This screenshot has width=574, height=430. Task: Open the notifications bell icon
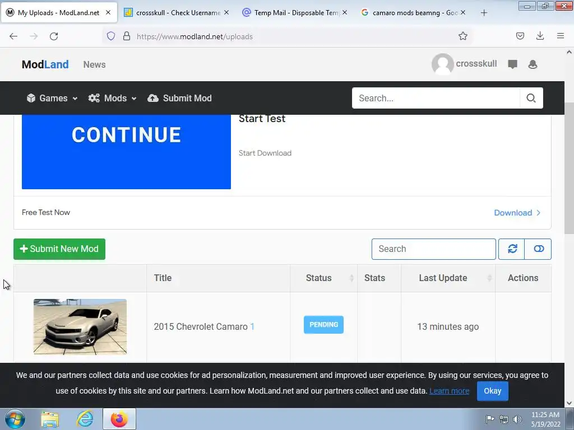click(533, 64)
